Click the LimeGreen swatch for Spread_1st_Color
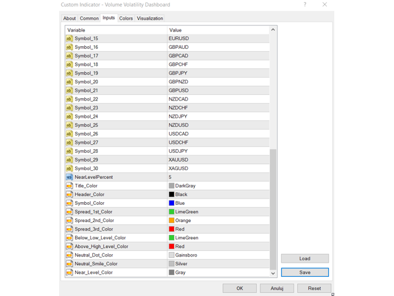This screenshot has width=394, height=296. [172, 212]
